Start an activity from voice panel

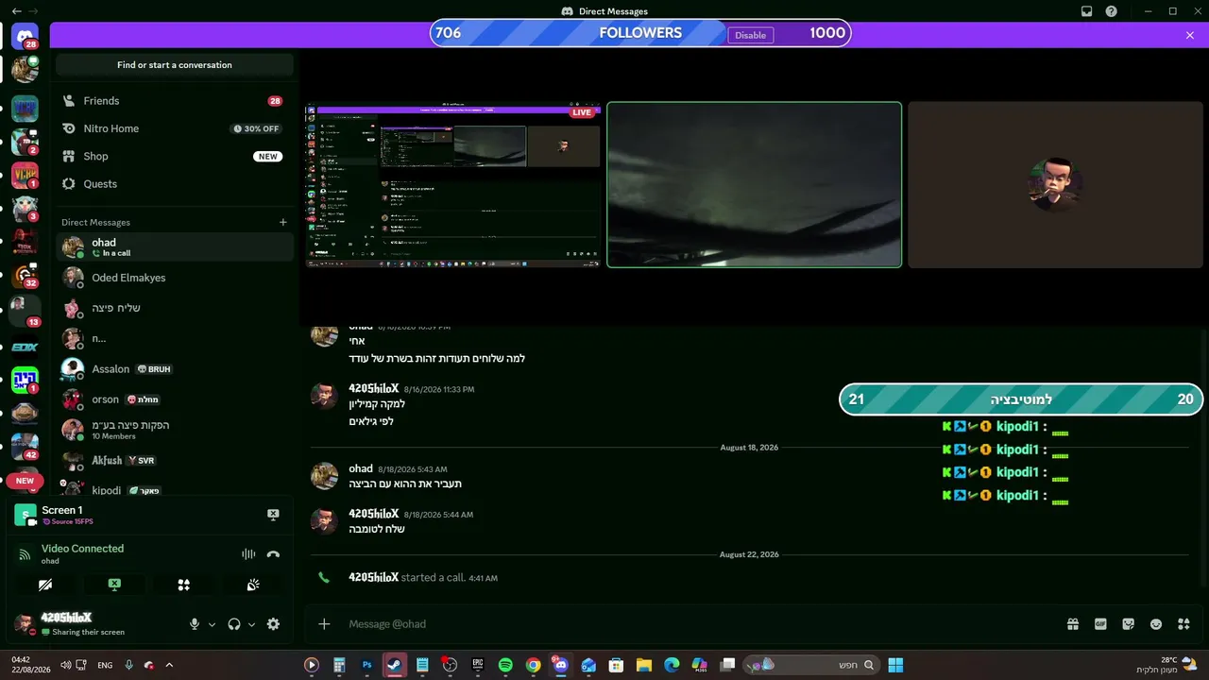click(x=184, y=585)
